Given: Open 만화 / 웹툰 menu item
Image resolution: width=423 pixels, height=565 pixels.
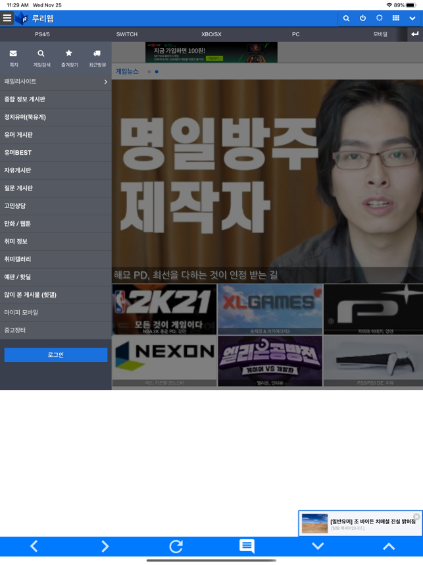Looking at the screenshot, I should coord(56,223).
